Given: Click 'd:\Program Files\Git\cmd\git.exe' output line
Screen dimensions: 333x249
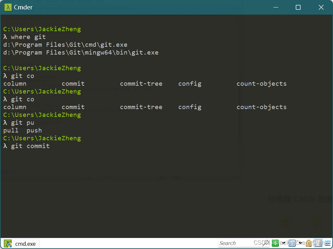Looking at the screenshot, I should pos(65,45).
